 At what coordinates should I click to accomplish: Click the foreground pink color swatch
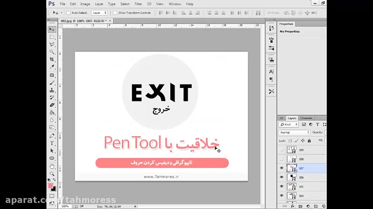point(51,186)
